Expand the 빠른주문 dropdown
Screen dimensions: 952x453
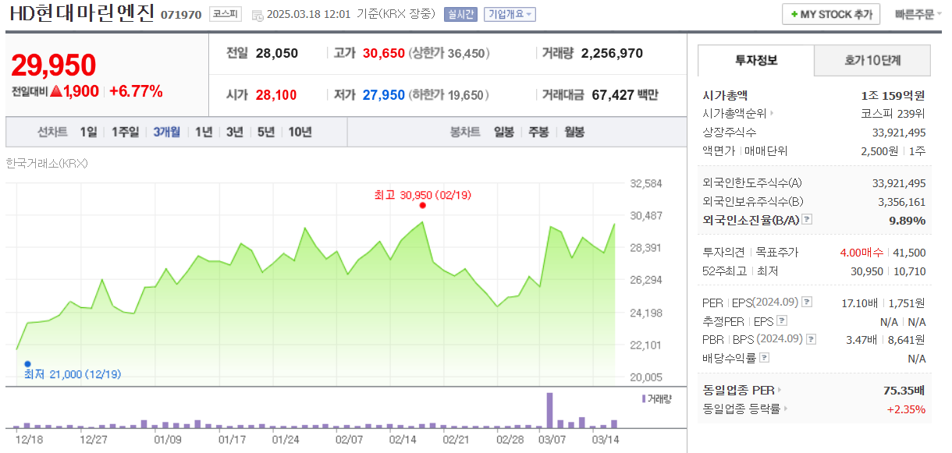[x=918, y=14]
